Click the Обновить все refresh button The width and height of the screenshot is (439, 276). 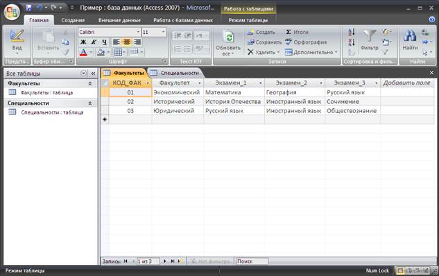(228, 42)
